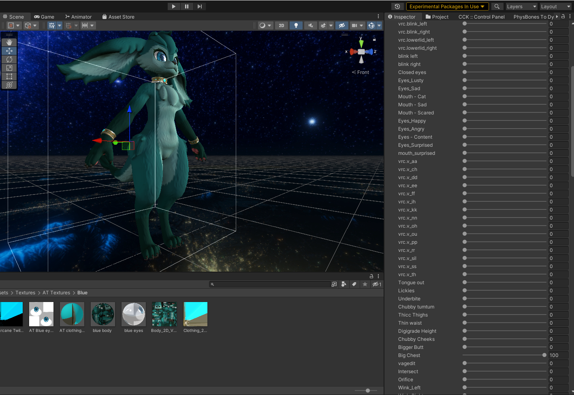Image resolution: width=574 pixels, height=395 pixels.
Task: Open scene camera settings icon
Action: pyautogui.click(x=354, y=25)
